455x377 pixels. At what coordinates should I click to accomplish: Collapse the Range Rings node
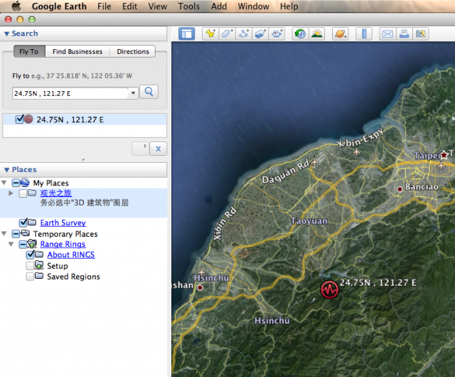pyautogui.click(x=11, y=244)
